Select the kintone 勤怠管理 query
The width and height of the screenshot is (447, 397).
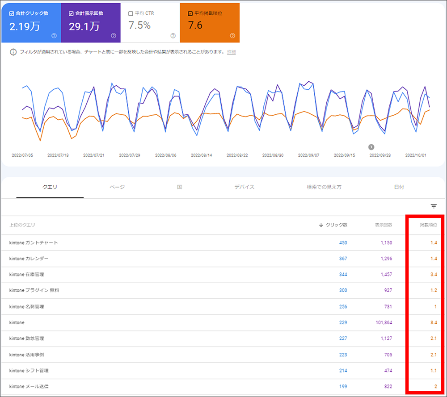(26, 338)
